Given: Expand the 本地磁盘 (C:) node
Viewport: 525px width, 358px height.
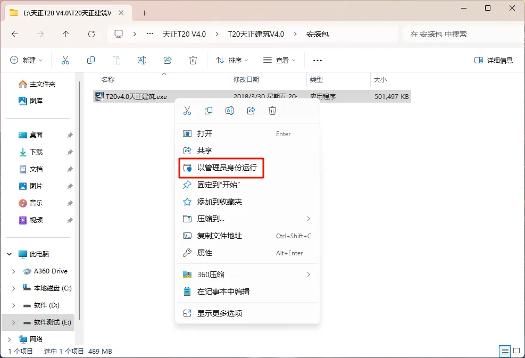Looking at the screenshot, I should pos(13,288).
